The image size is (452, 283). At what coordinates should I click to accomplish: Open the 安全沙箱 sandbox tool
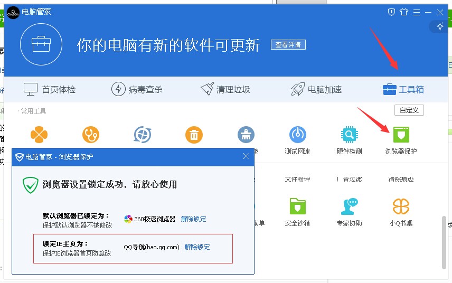[x=297, y=212]
